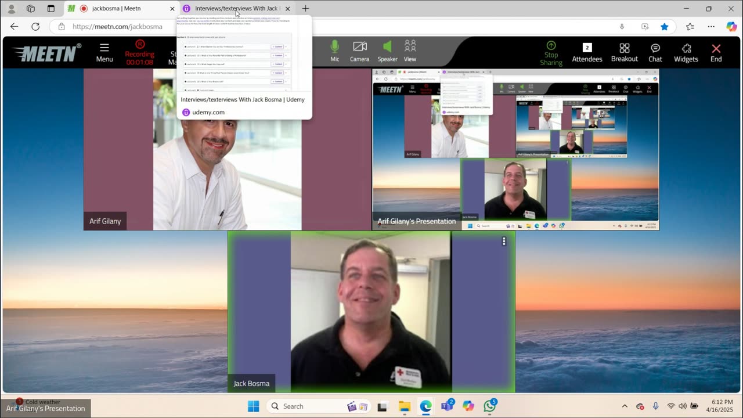Screen dimensions: 743x418
Task: Click the favorites star for this page
Action: pyautogui.click(x=665, y=27)
